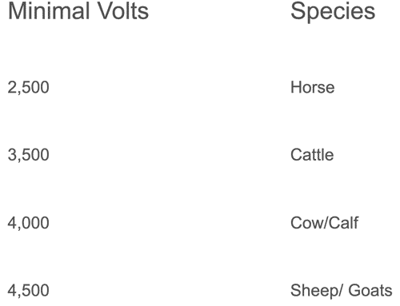Click the word Goats in the last row
This screenshot has width=400, height=306.
tap(370, 290)
